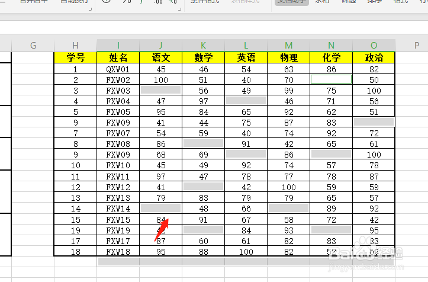
Task: Select column P header
Action: [x=416, y=46]
